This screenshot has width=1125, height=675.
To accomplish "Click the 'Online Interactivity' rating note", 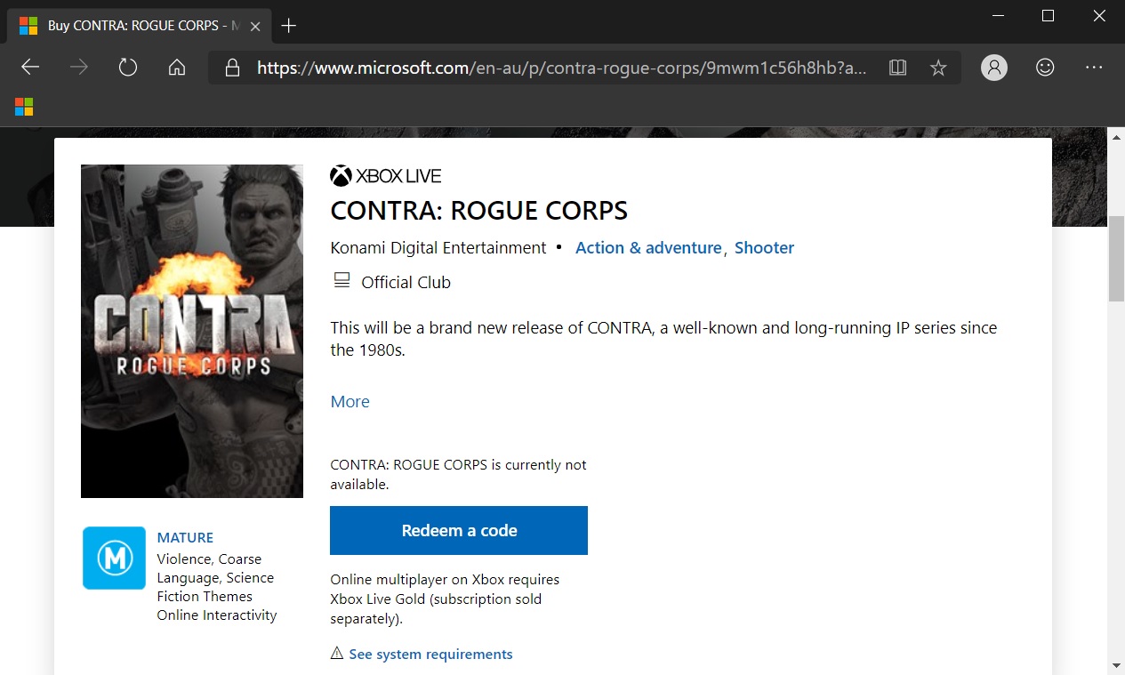I will click(x=217, y=615).
